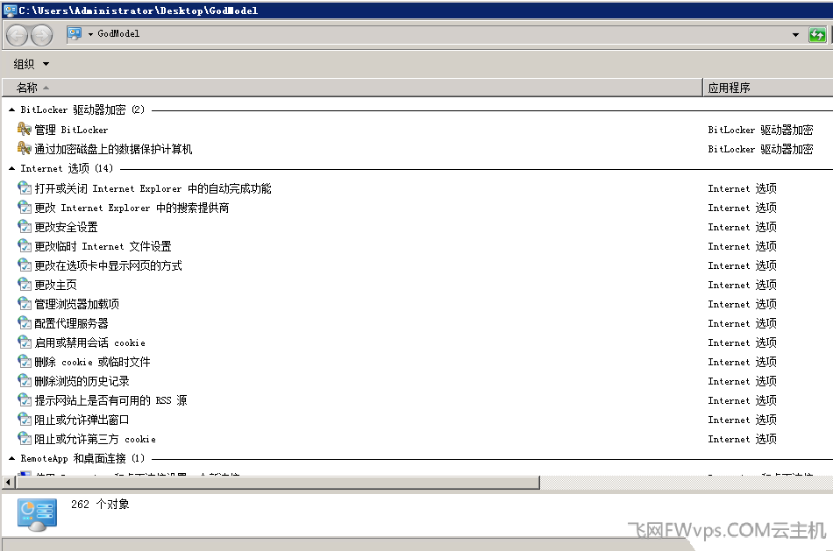Viewport: 833px width, 551px height.
Task: Click the window icon in title bar
Action: [10, 11]
